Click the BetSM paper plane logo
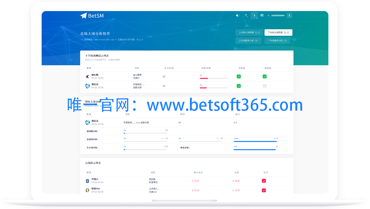 [x=84, y=16]
